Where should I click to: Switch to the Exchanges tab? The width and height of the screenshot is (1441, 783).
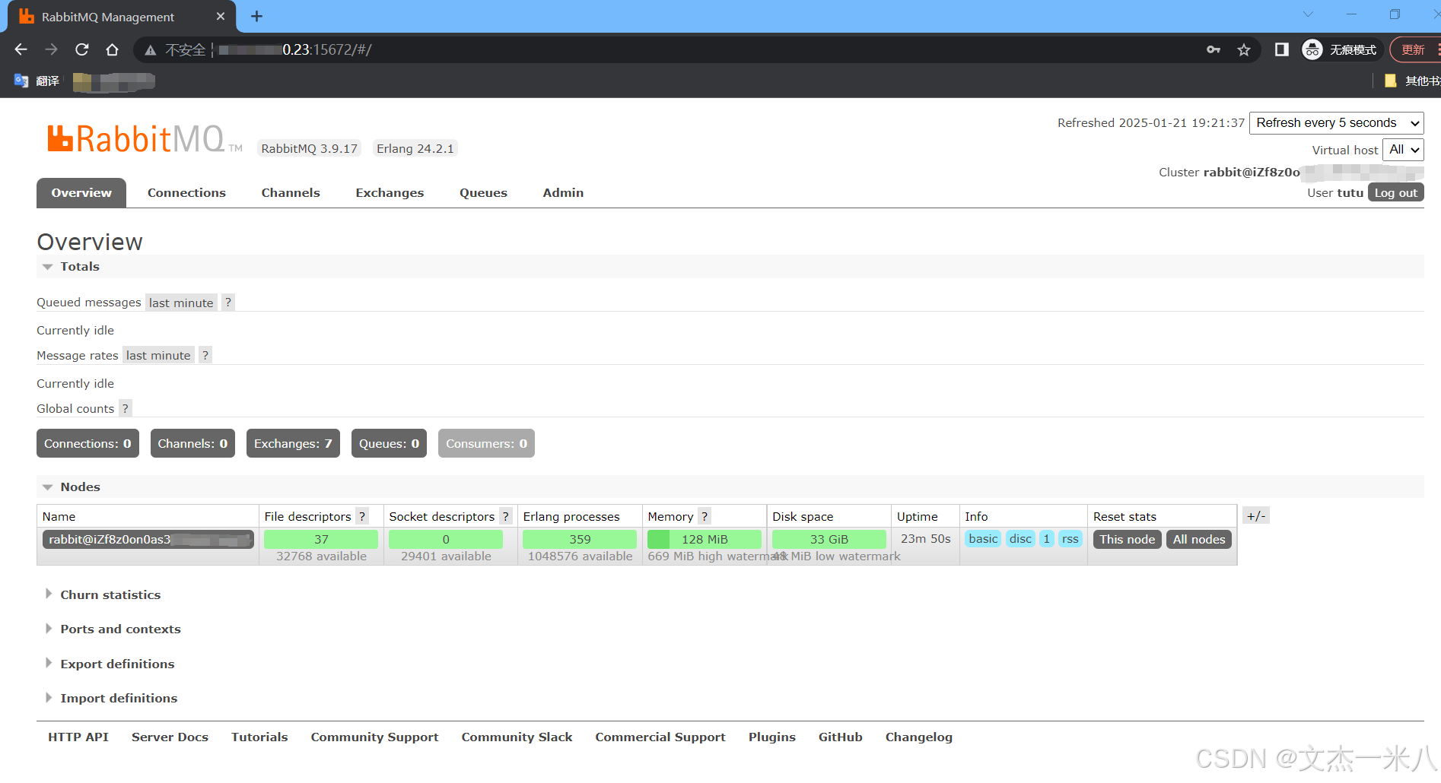(390, 192)
